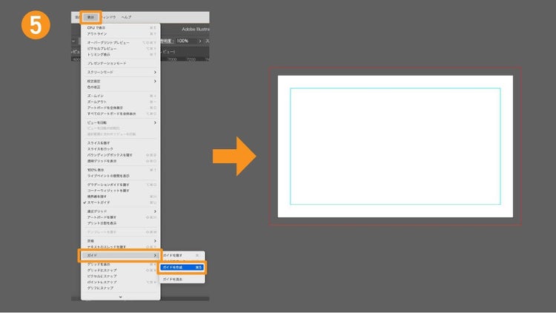Expand the スクリーンモード submenu

click(121, 72)
